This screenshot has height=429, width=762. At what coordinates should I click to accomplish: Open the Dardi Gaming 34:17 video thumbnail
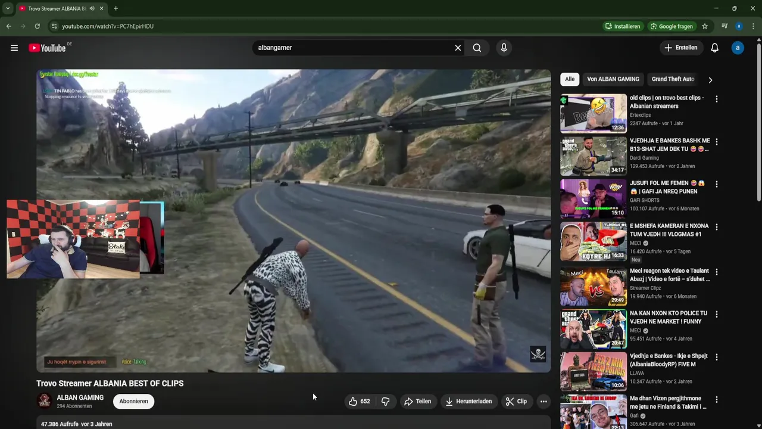[x=593, y=156]
